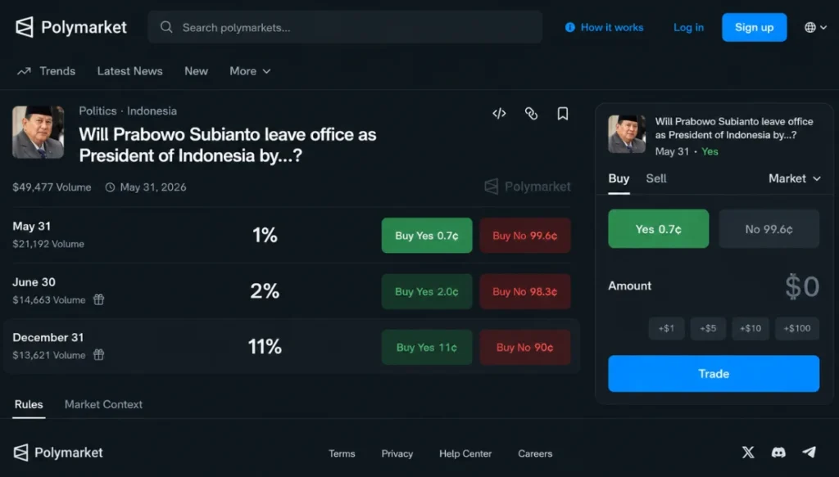The width and height of the screenshot is (839, 477).
Task: Open the Telegram link in the footer
Action: click(x=809, y=452)
